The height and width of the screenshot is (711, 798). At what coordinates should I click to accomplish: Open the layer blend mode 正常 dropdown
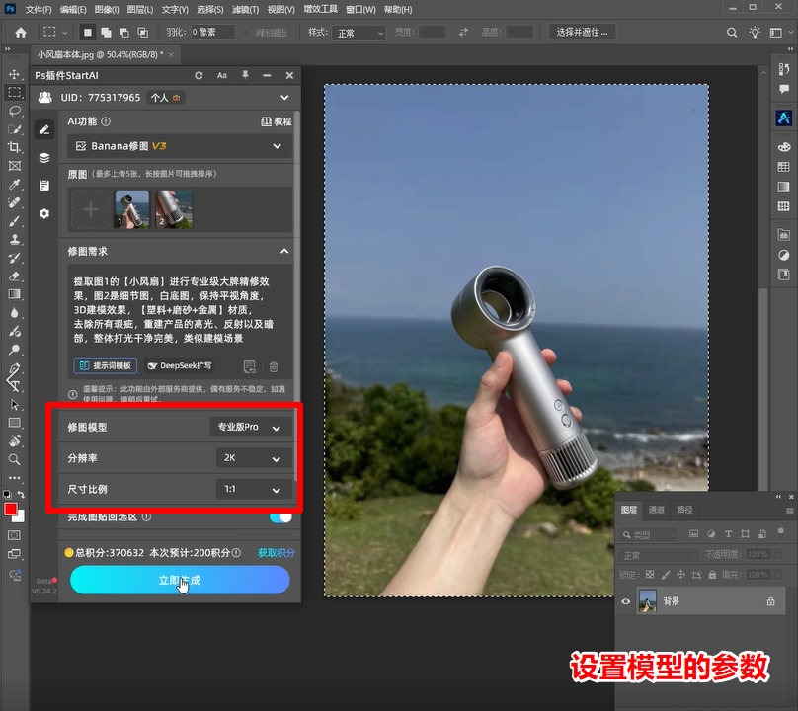coord(659,555)
